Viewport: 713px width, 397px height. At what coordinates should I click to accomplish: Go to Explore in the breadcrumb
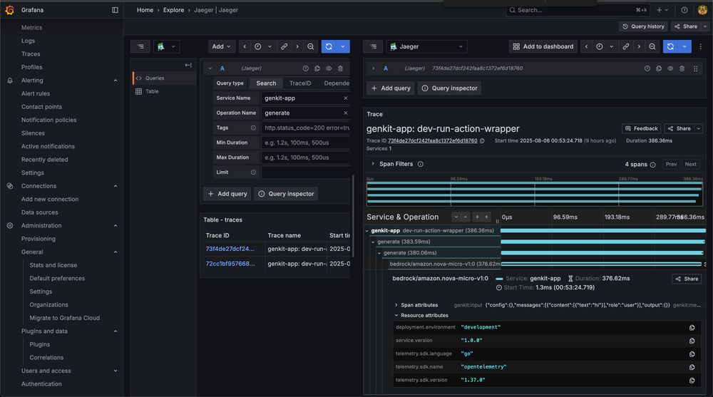[174, 10]
